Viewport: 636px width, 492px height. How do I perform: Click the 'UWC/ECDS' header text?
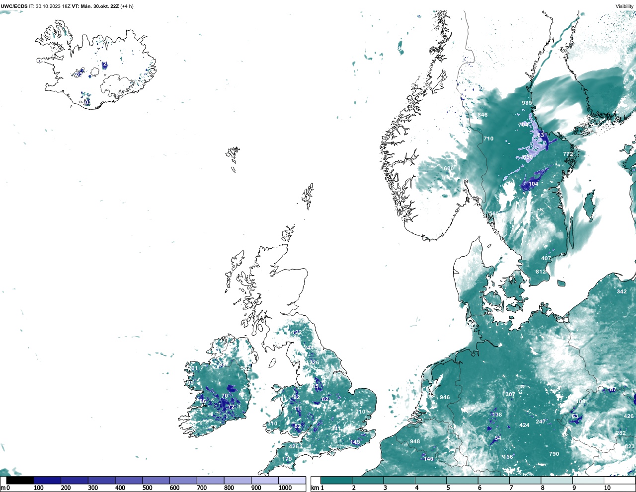coord(14,6)
